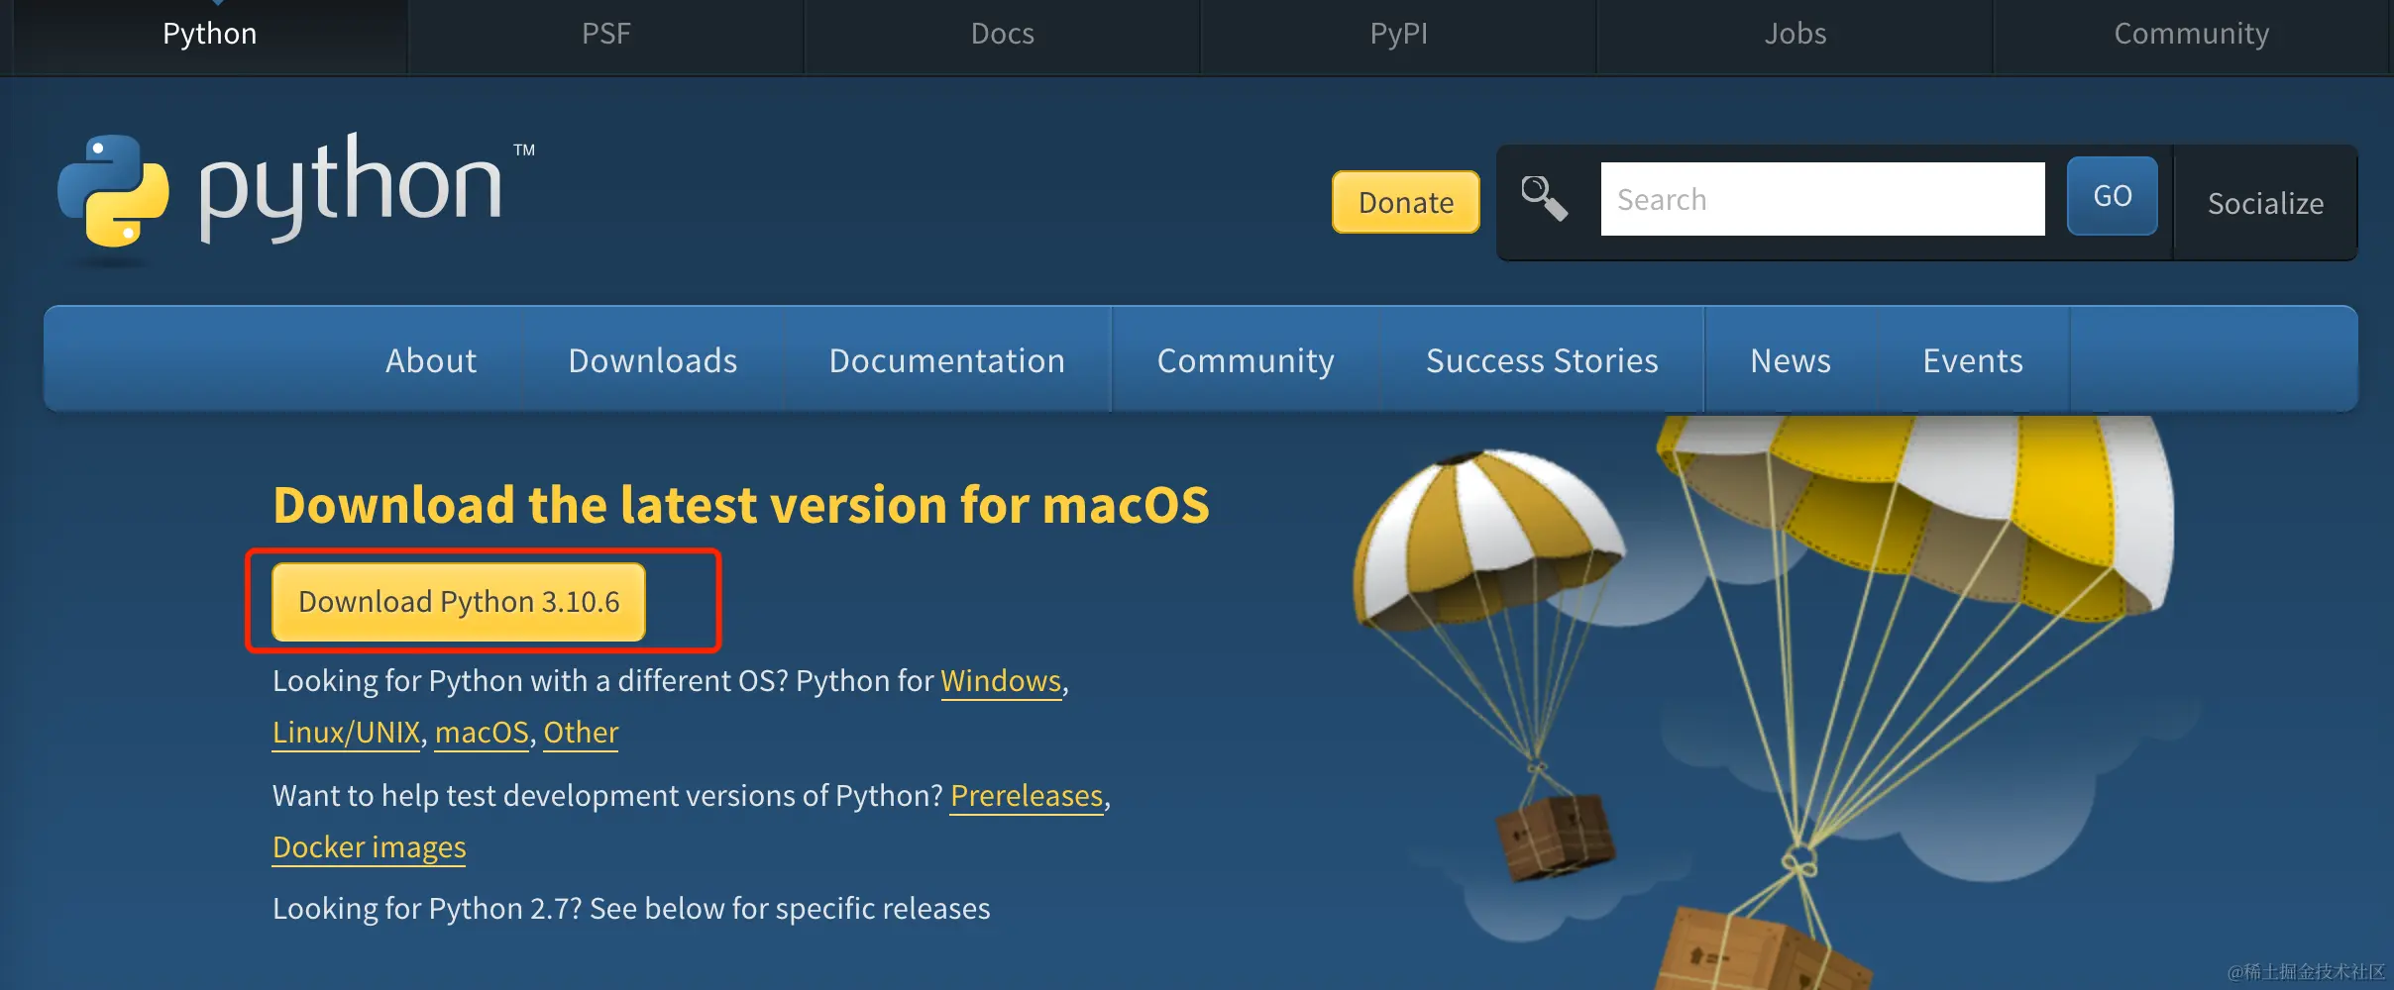Screen dimensions: 2394x990
Task: Click the 'Looking for Python 2.7?' text
Action: click(427, 909)
